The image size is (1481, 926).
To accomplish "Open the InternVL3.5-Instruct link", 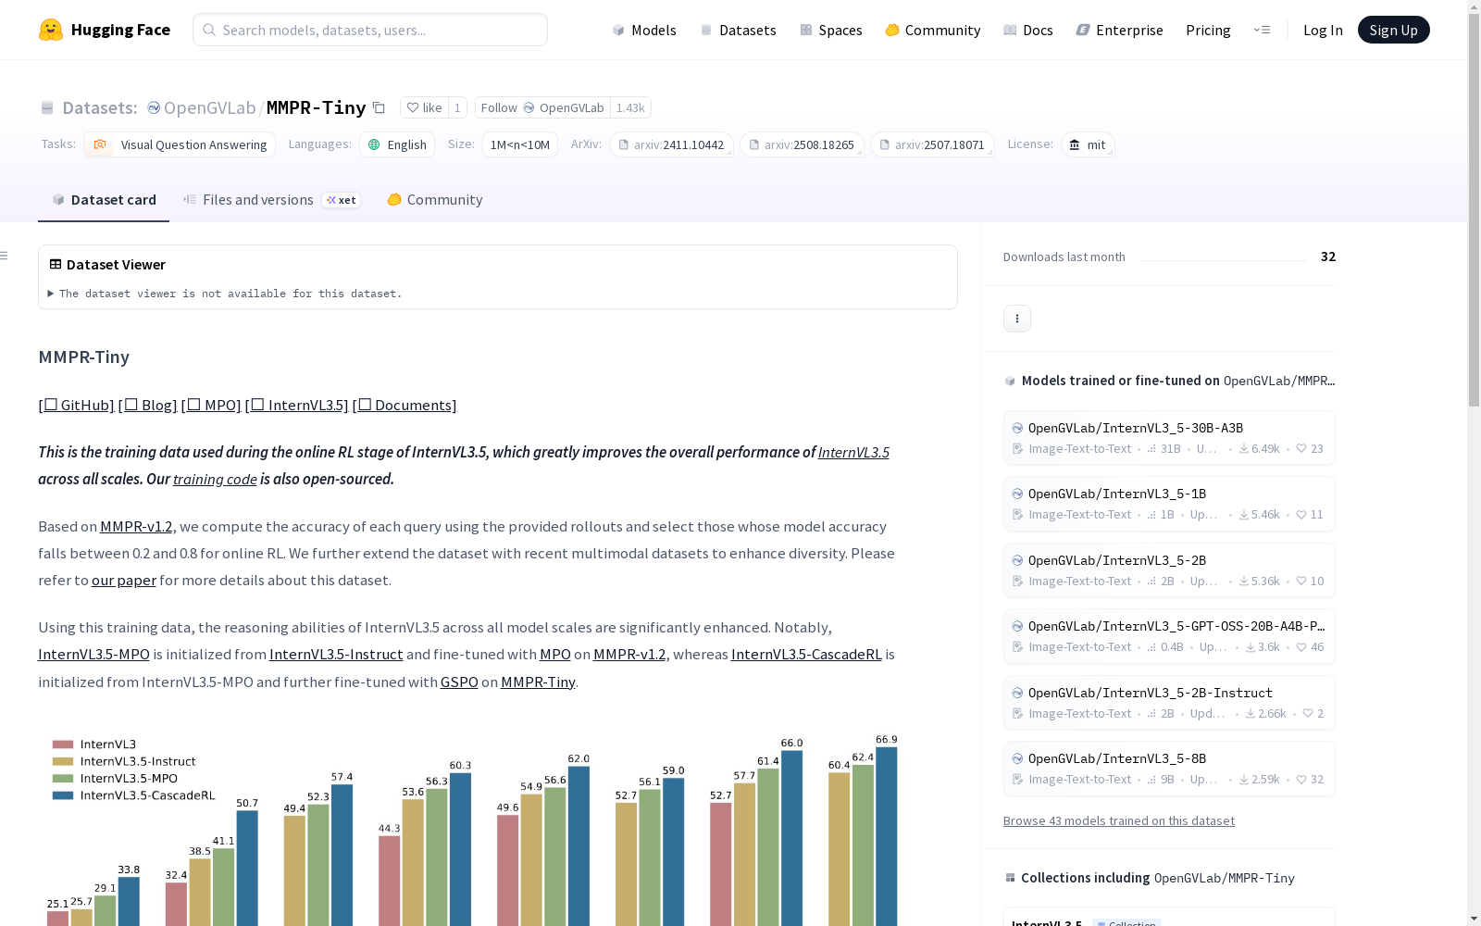I will (336, 654).
